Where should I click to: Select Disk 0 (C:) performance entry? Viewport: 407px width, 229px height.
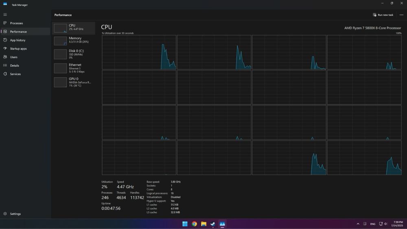73,54
